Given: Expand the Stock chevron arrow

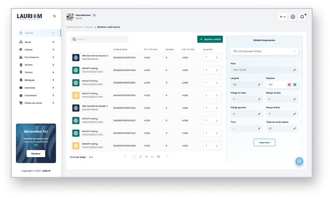Looking at the screenshot, I should point(53,42).
